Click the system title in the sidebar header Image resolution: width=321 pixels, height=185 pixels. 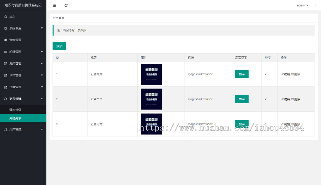pyautogui.click(x=23, y=5)
